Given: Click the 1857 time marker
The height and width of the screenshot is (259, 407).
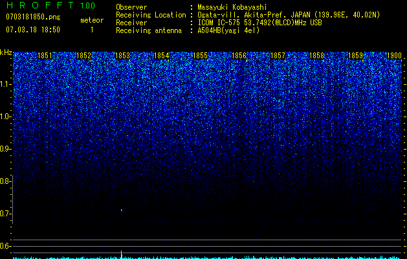Looking at the screenshot, I should [x=278, y=56].
